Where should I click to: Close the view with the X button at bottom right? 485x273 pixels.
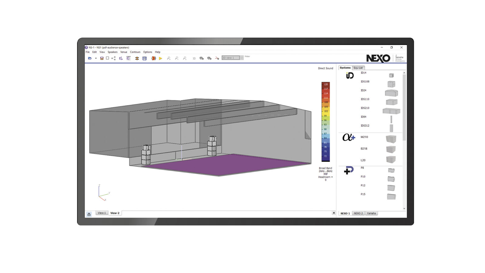click(x=334, y=213)
